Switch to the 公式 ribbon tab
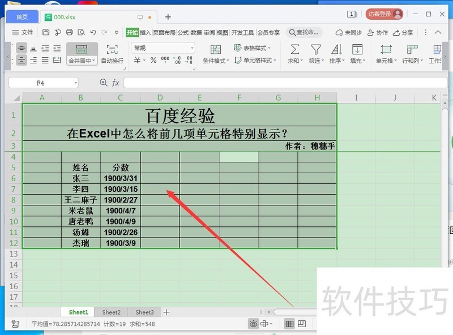Image resolution: width=453 pixels, height=335 pixels. click(x=183, y=32)
